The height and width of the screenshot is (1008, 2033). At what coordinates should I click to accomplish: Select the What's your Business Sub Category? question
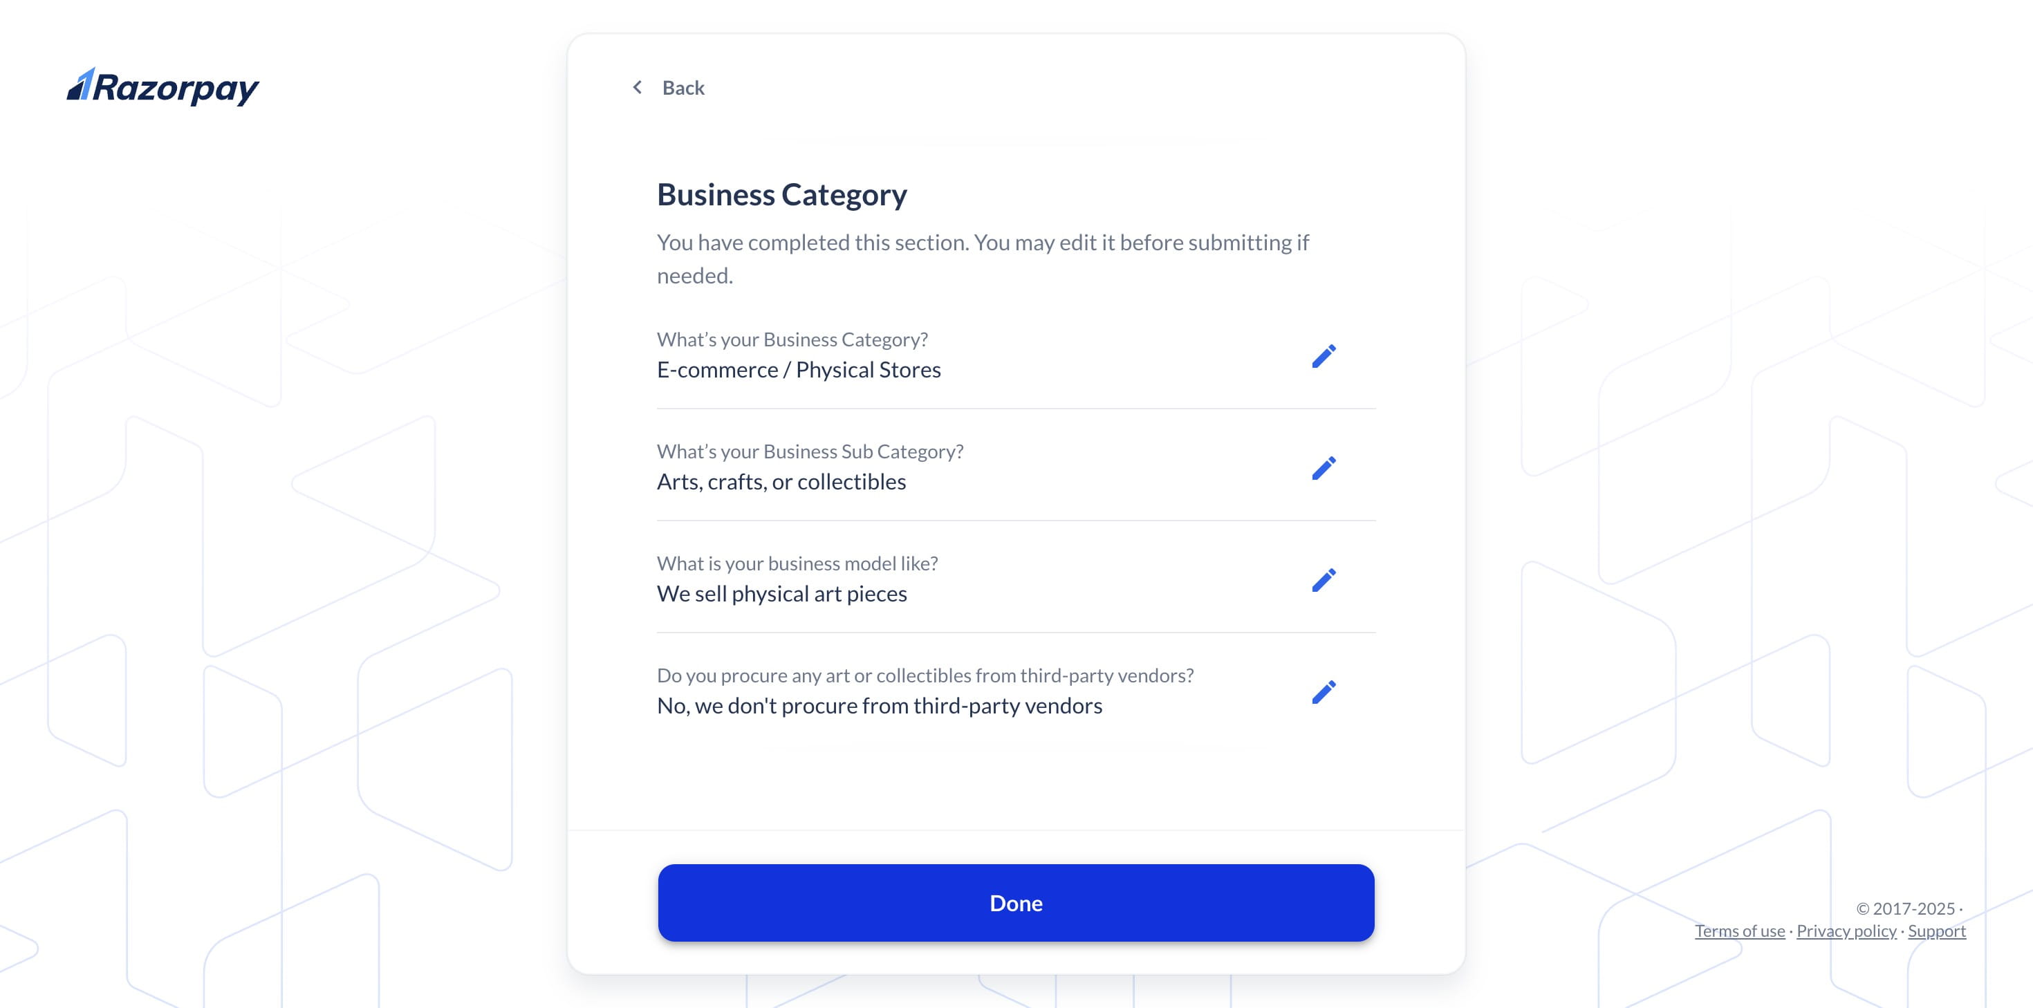[x=810, y=451]
